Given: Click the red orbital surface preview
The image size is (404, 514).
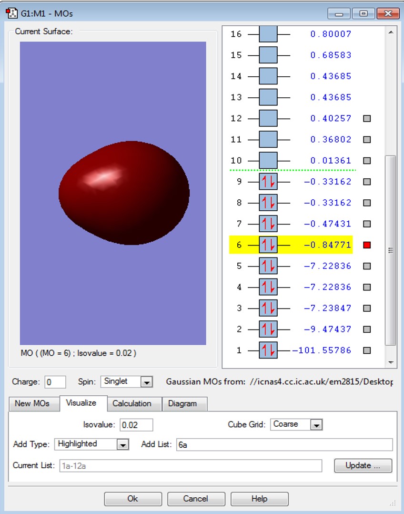Looking at the screenshot, I should 124,193.
